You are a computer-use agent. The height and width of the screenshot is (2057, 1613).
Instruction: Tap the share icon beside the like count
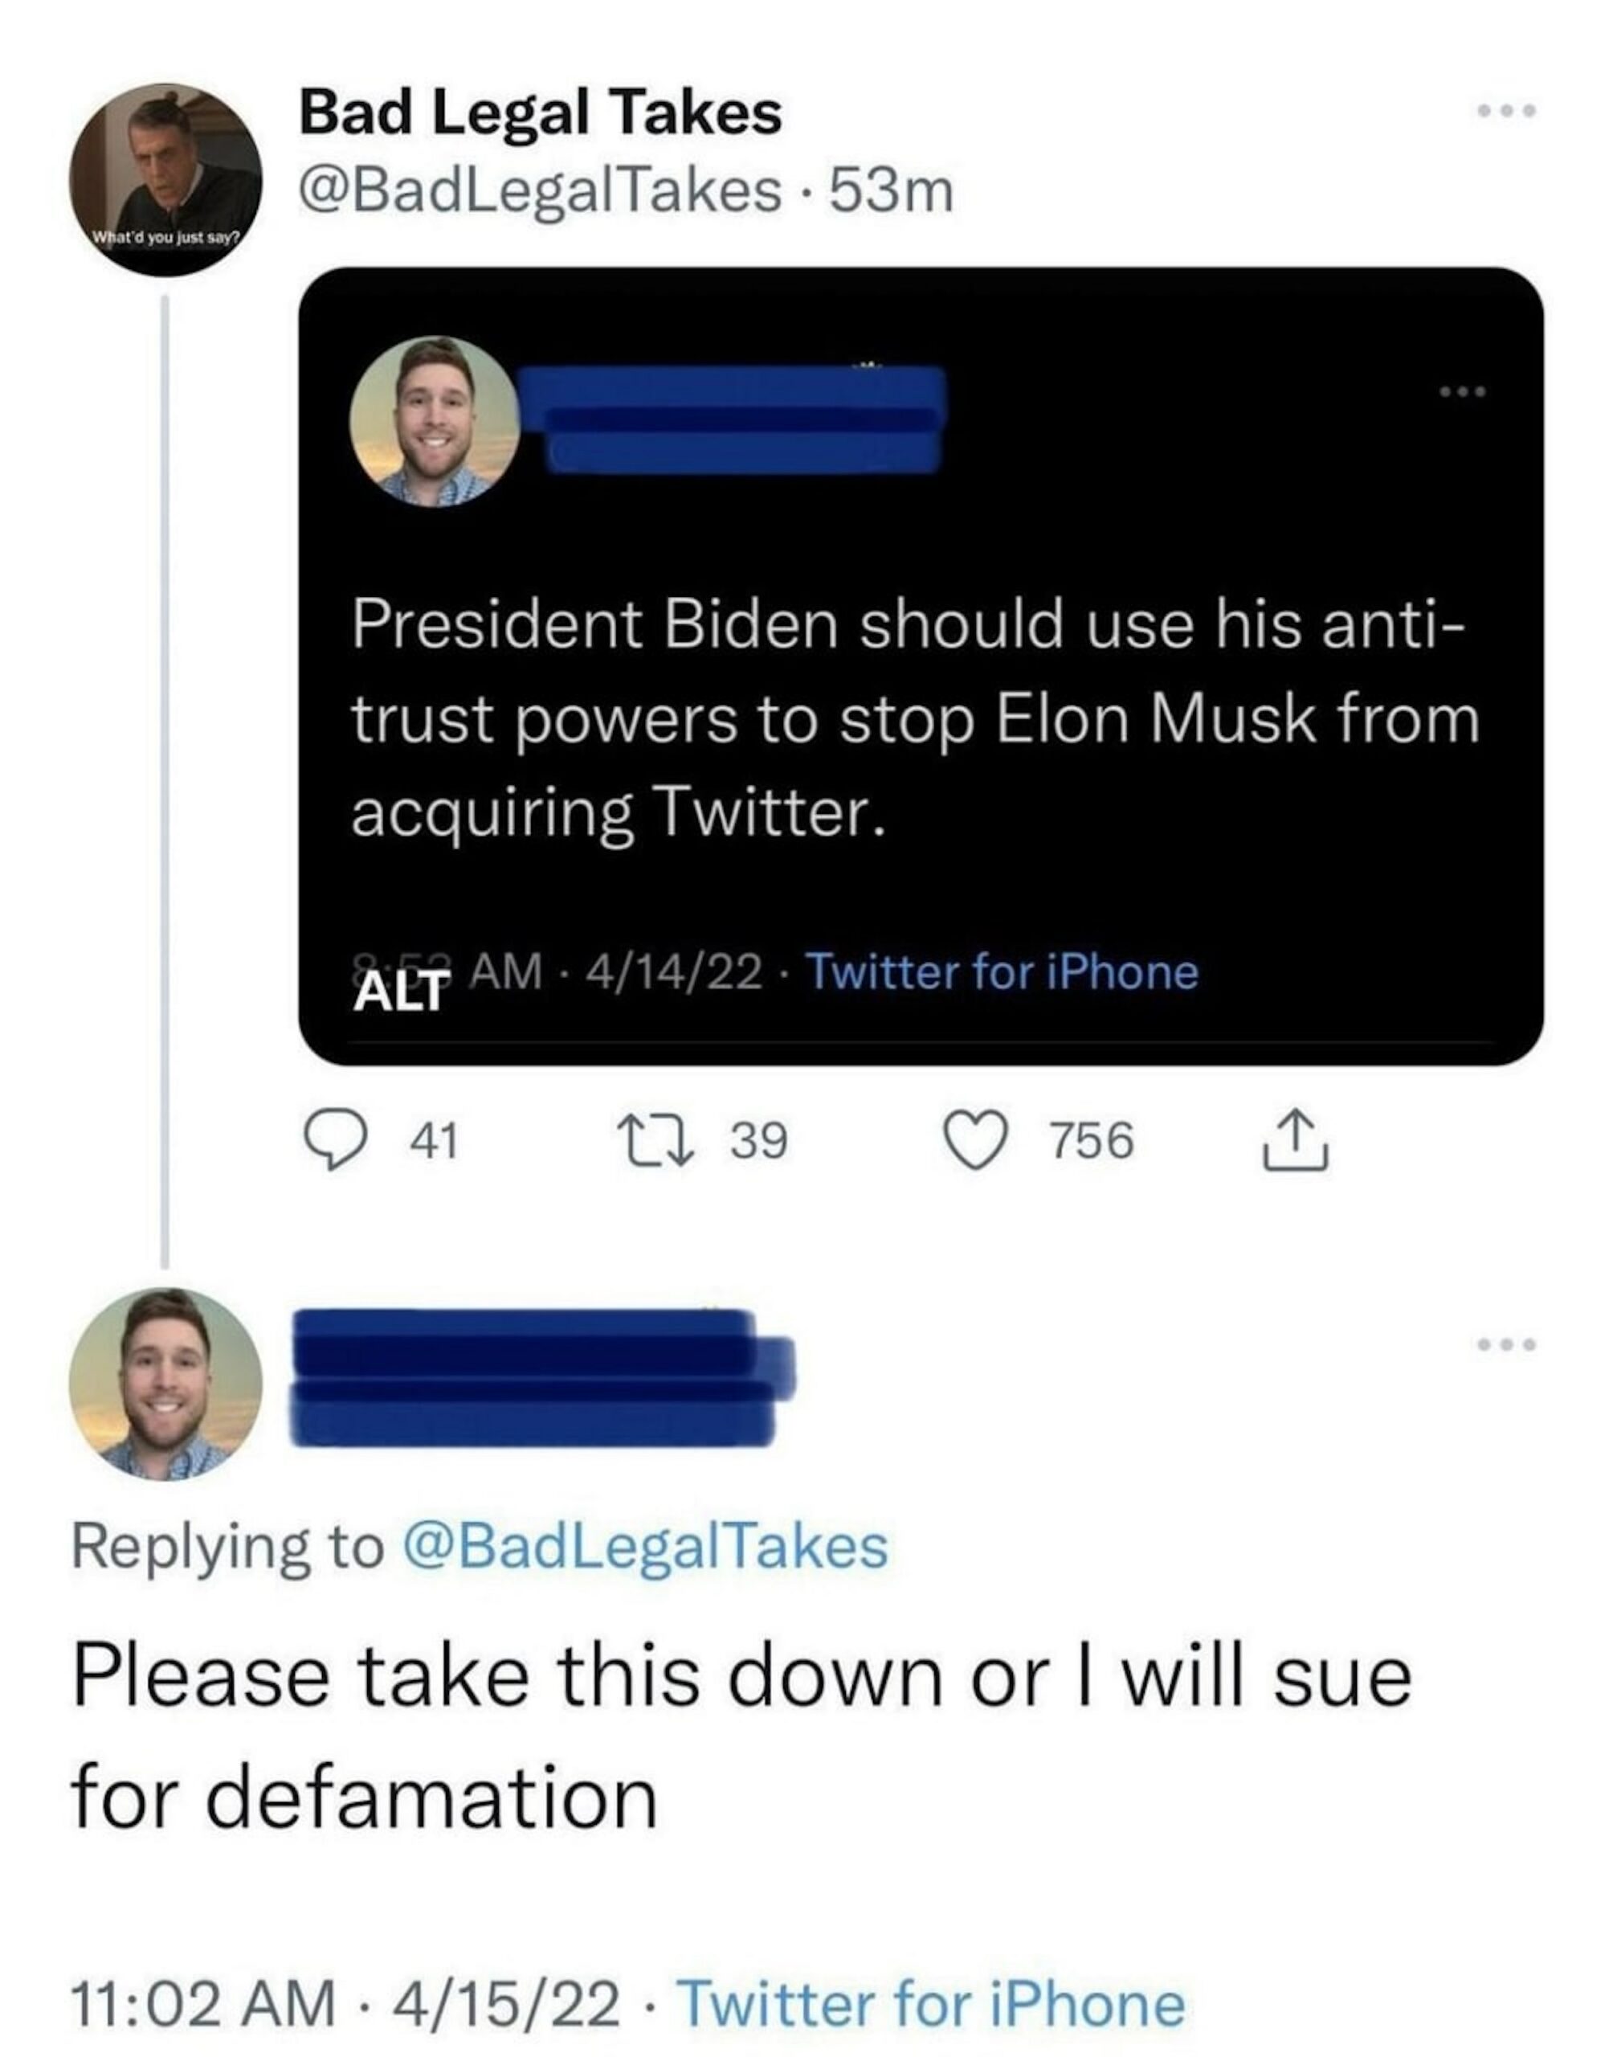point(1296,1140)
